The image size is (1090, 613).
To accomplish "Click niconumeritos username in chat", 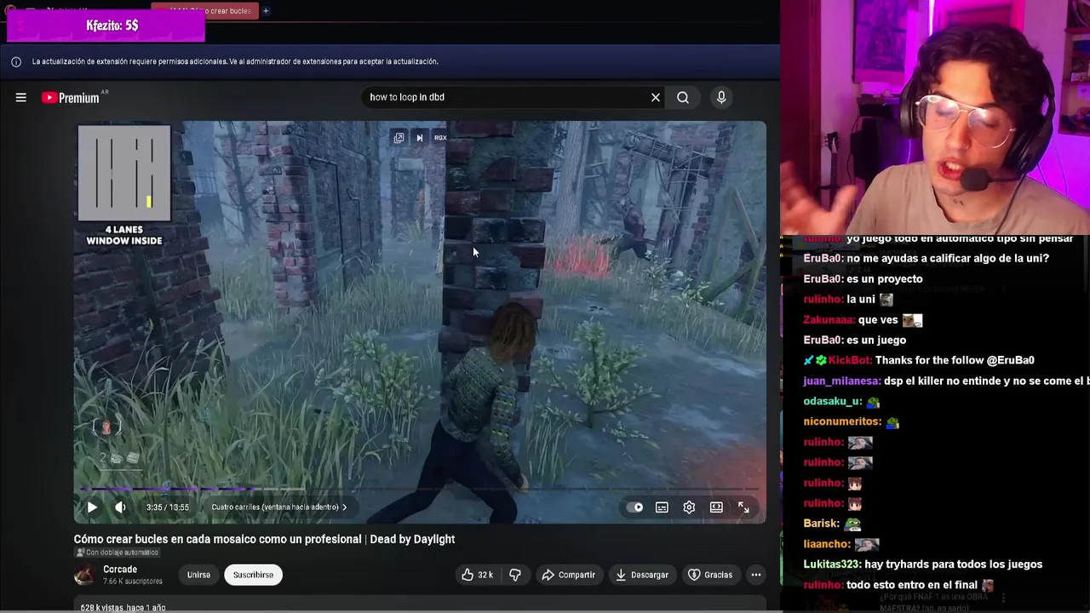I will [x=842, y=422].
